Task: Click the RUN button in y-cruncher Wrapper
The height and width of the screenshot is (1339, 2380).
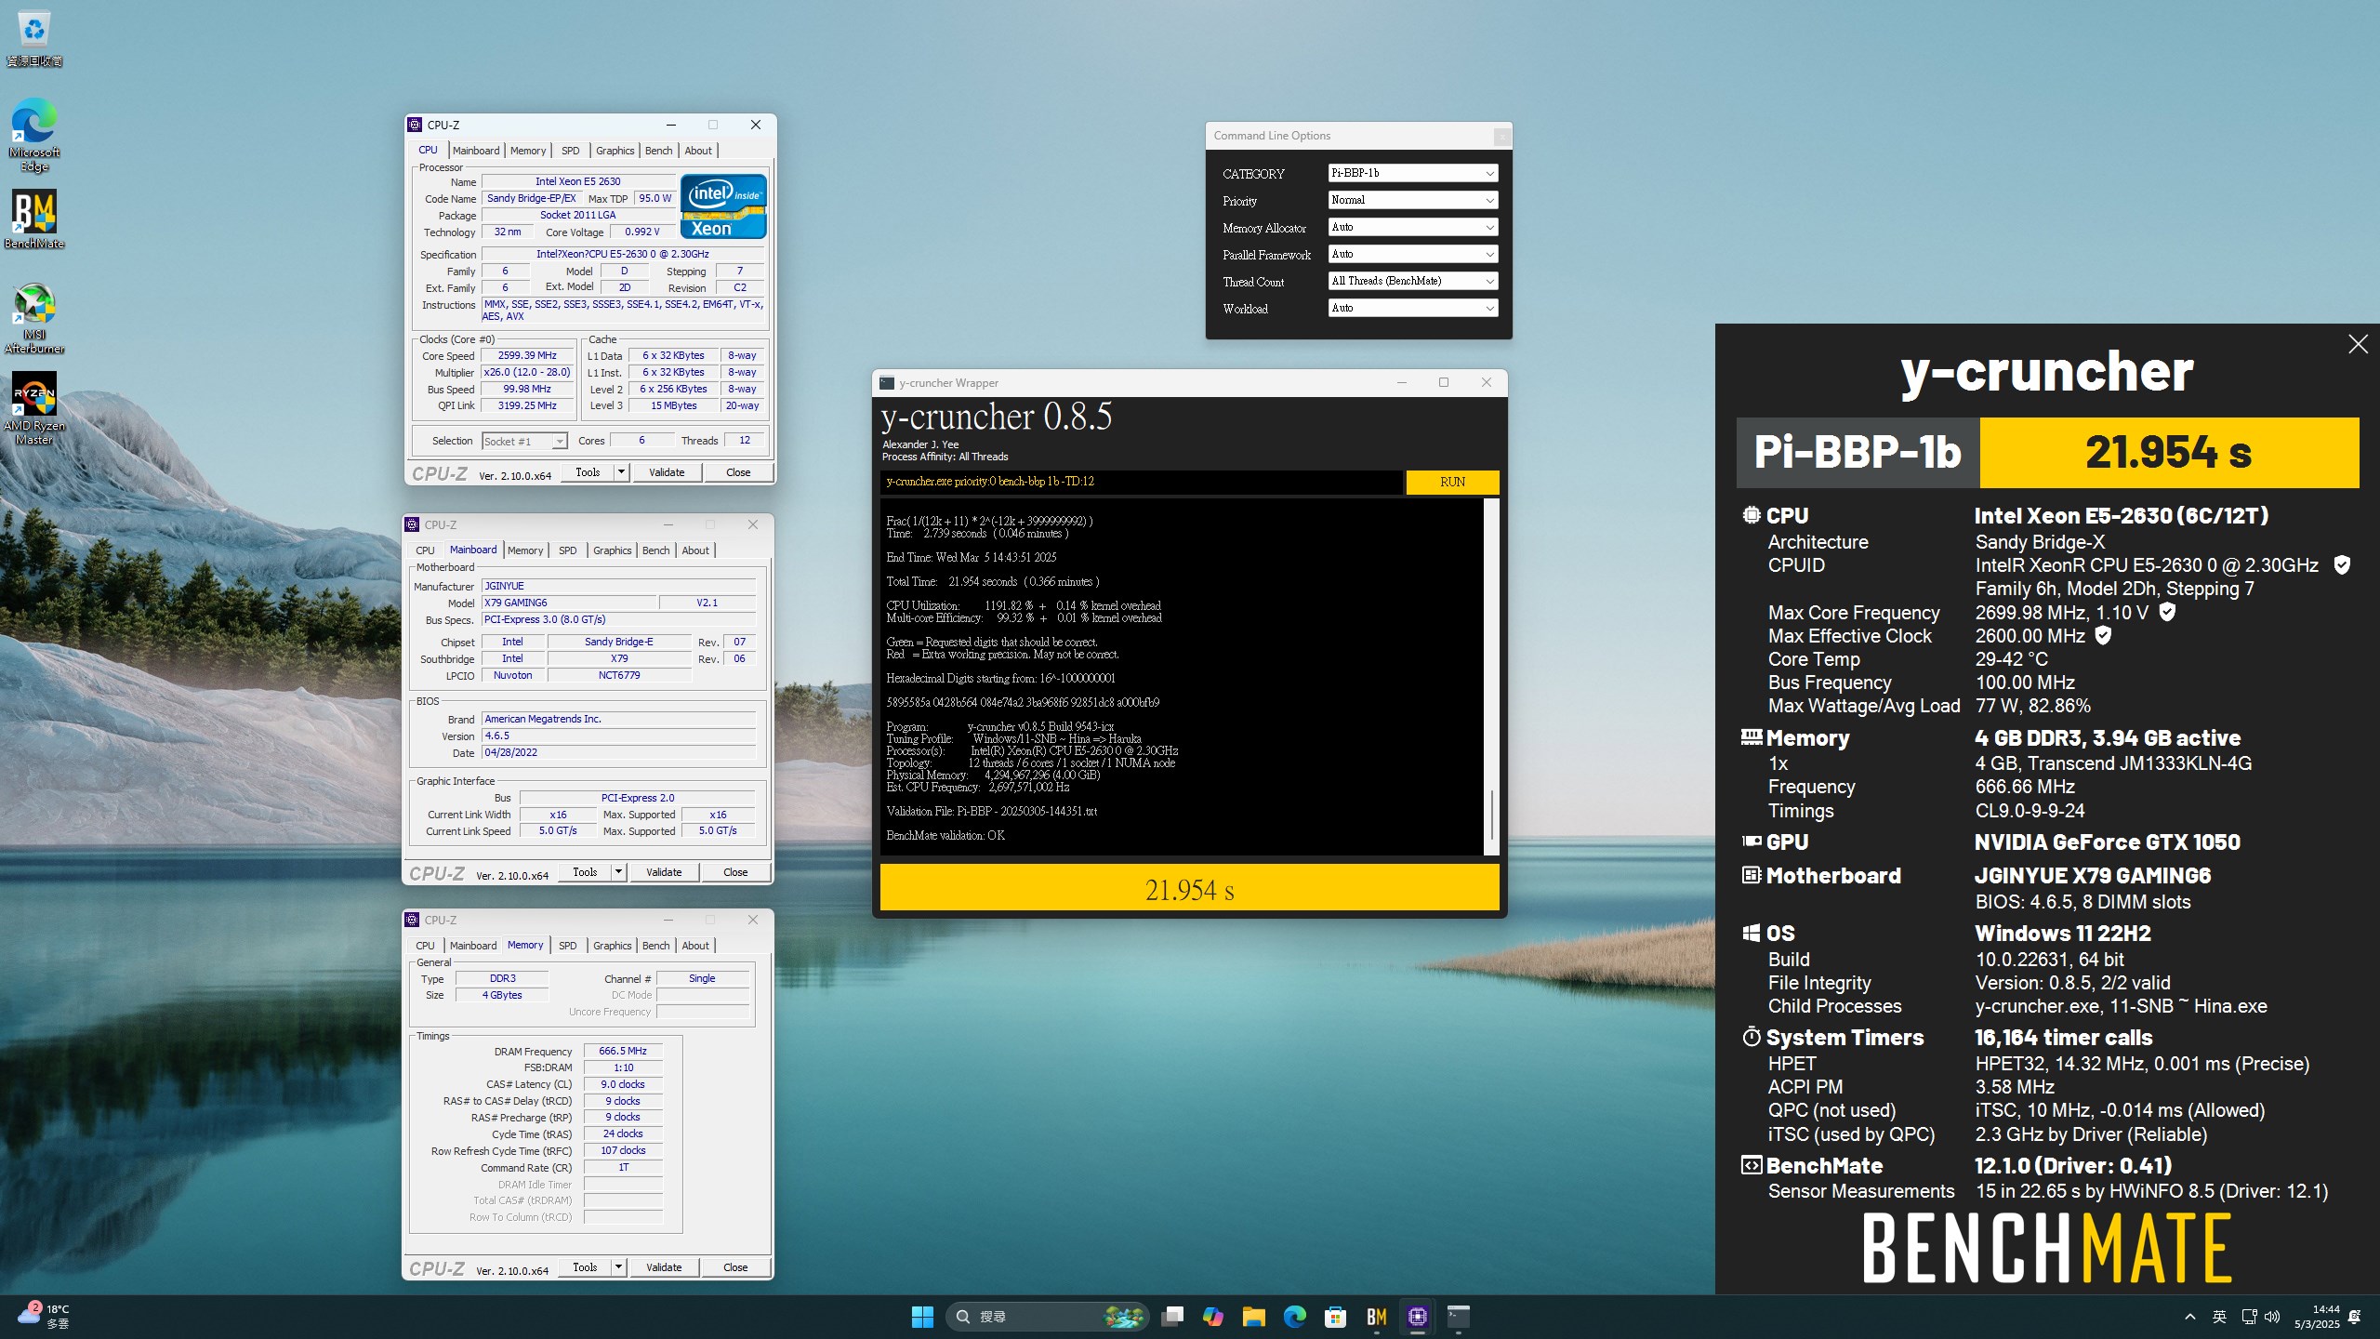Action: click(x=1452, y=482)
